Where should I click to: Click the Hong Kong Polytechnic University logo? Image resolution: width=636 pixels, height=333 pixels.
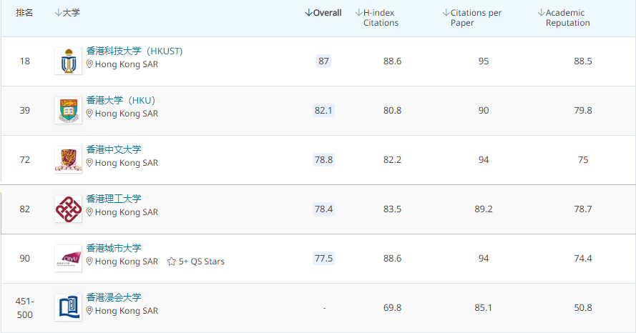pyautogui.click(x=68, y=209)
